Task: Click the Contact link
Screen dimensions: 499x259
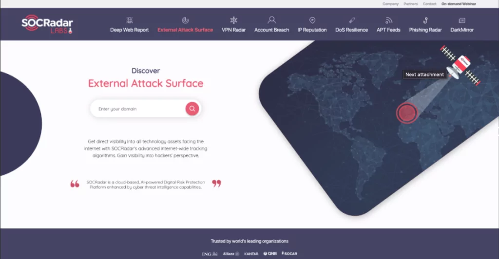Action: [429, 4]
